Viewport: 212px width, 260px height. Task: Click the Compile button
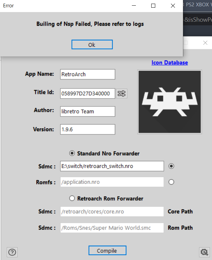(107, 250)
